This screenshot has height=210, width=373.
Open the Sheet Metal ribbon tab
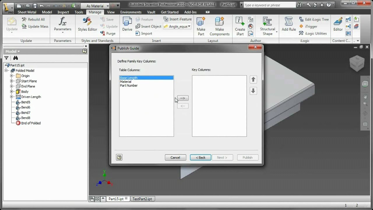tap(27, 12)
